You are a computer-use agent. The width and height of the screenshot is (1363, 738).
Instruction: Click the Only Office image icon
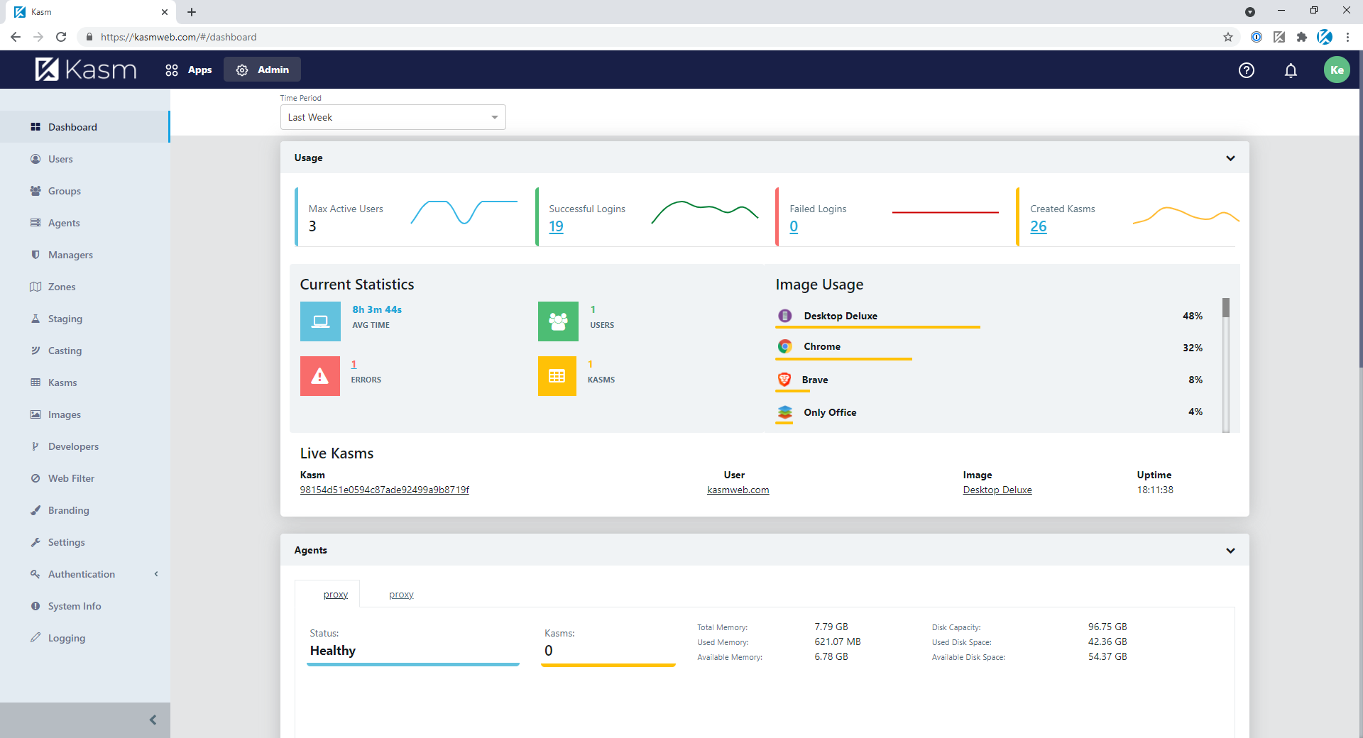point(784,412)
